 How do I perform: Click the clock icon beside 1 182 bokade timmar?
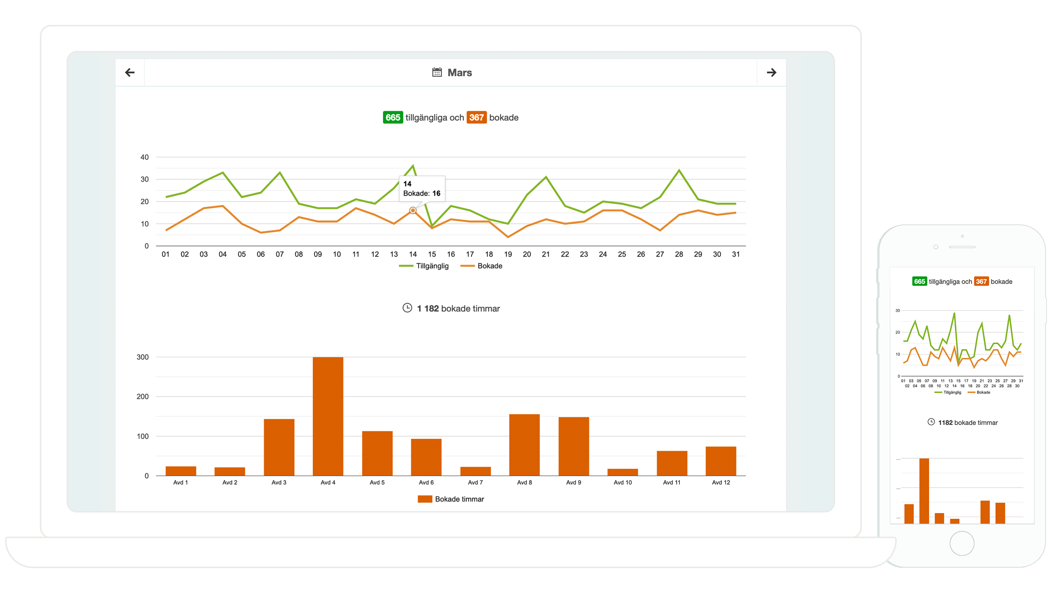[407, 308]
